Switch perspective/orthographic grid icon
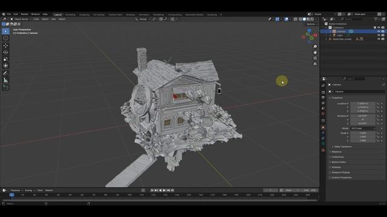 (x=315, y=64)
